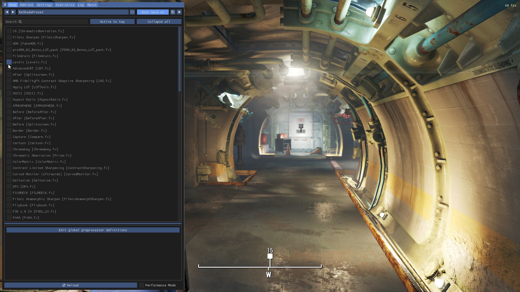
Task: Switch to the Add-ons tab
Action: pyautogui.click(x=27, y=5)
